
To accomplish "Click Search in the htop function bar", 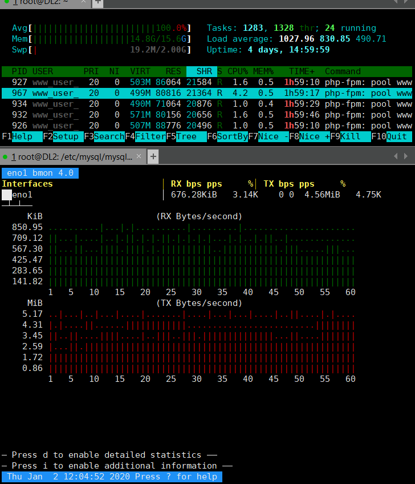I will click(109, 136).
